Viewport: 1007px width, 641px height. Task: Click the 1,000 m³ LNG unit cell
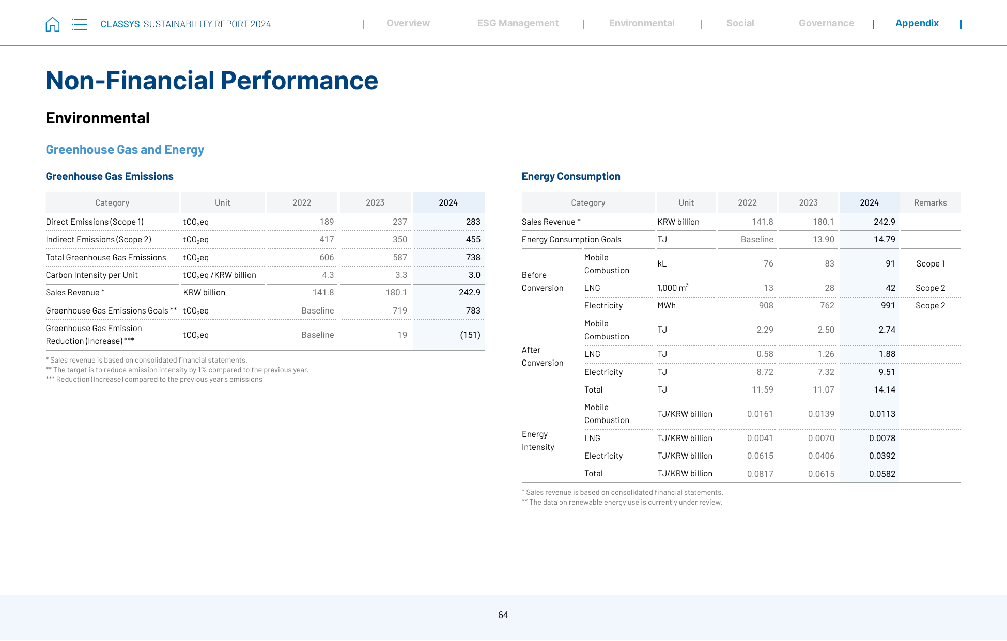(673, 287)
